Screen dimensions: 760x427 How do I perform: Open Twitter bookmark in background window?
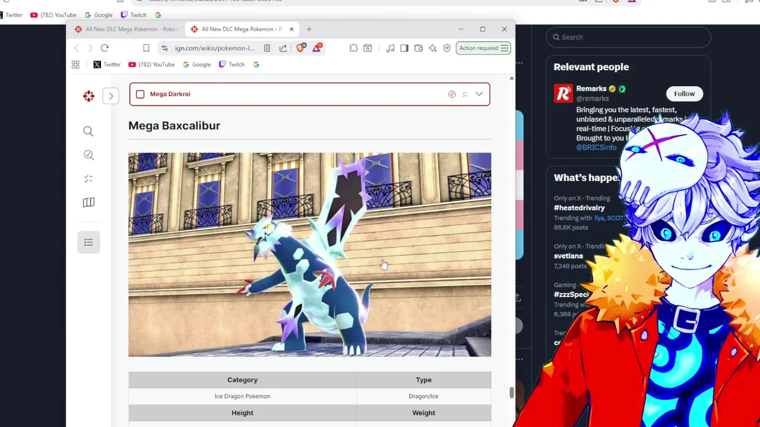coord(11,15)
